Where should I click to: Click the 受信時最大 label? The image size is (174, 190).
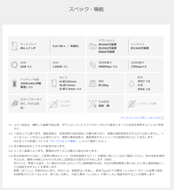tap(105, 63)
